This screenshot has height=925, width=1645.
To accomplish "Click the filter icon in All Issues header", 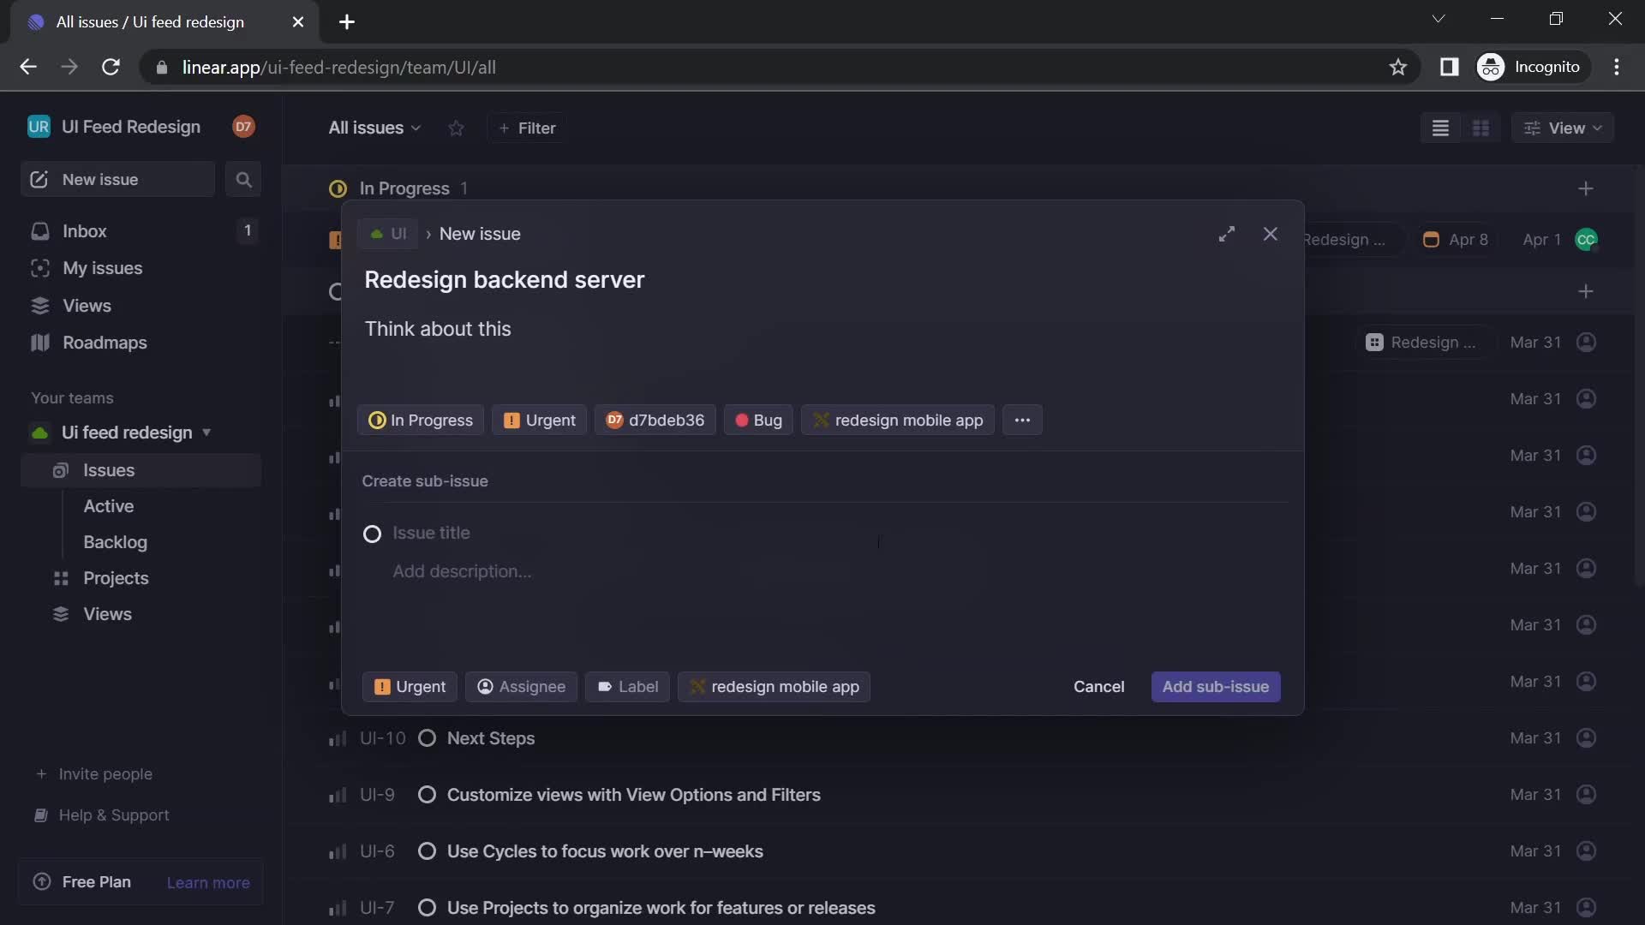I will coord(528,127).
